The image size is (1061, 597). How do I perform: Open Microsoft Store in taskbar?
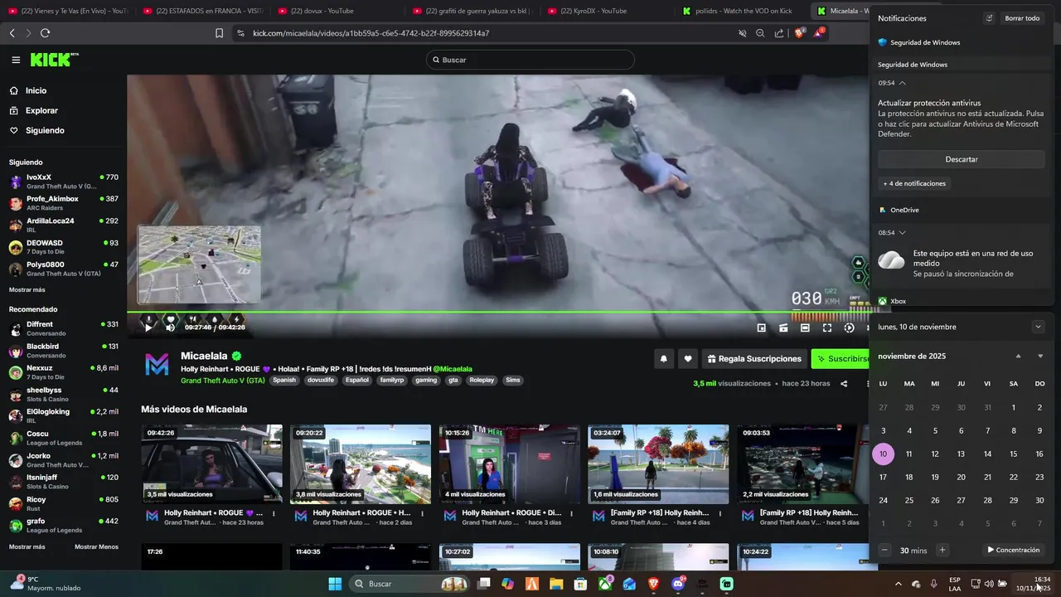581,584
